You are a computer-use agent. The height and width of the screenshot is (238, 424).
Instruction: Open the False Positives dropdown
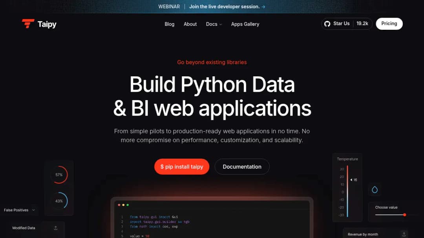20,210
